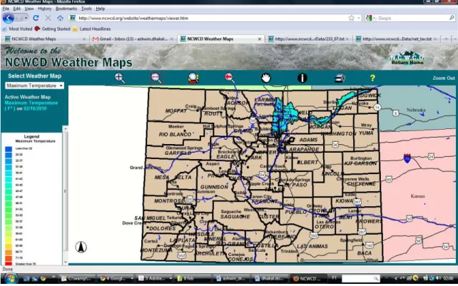The height and width of the screenshot is (286, 458).
Task: Open the View menu
Action: 29,9
